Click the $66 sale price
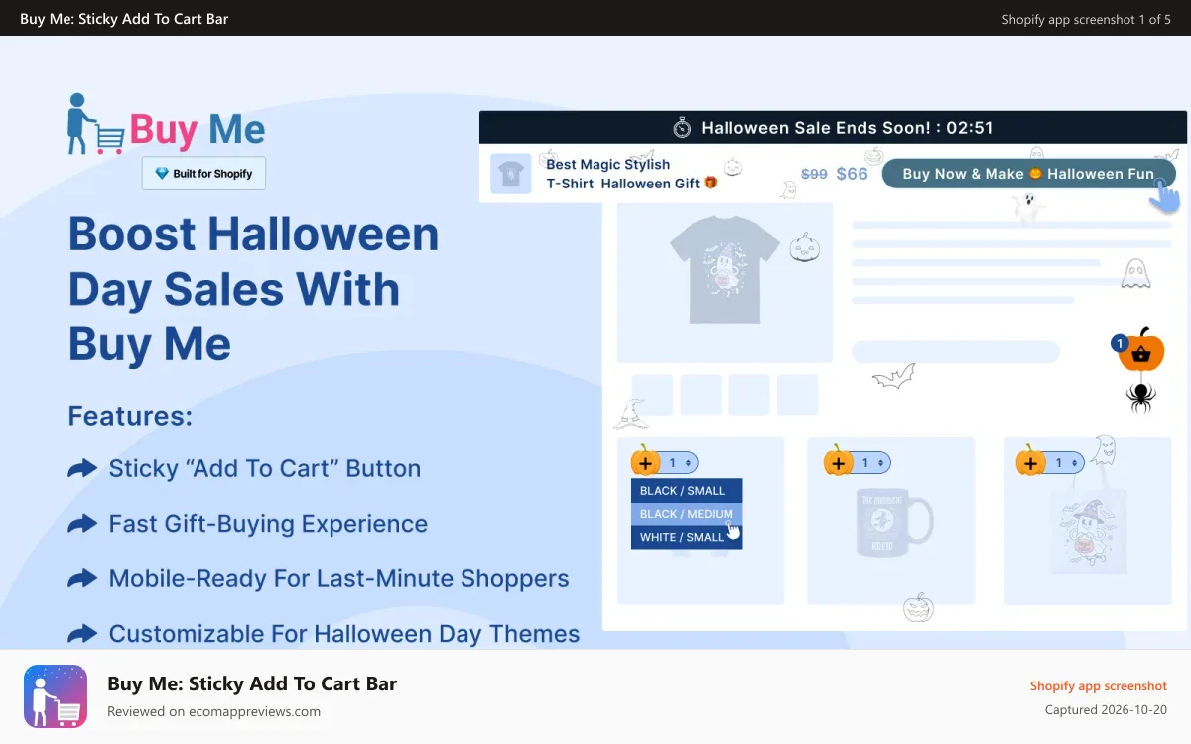The width and height of the screenshot is (1191, 744). [852, 174]
